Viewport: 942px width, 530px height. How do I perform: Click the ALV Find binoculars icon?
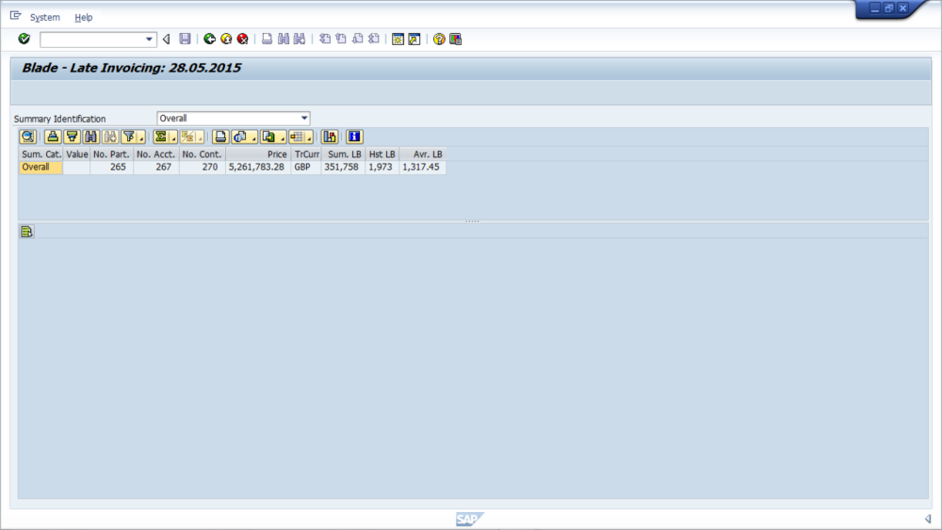[x=90, y=137]
